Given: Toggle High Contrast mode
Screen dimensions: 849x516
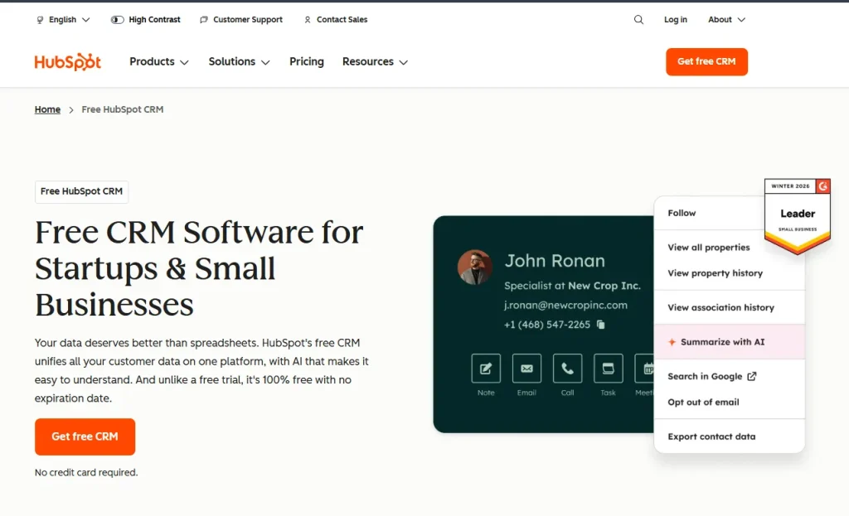Looking at the screenshot, I should pos(146,20).
